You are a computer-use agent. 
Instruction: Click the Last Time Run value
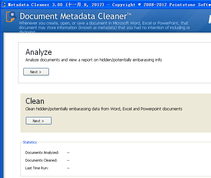point(68,168)
